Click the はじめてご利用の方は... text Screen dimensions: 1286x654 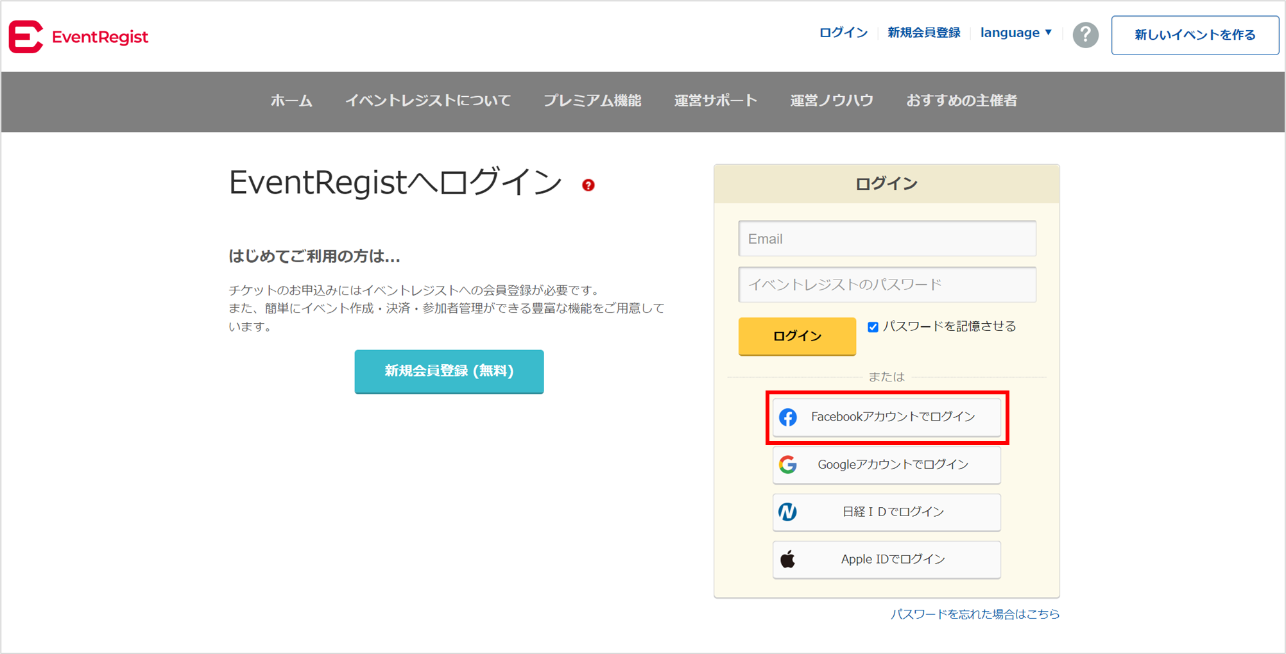[x=314, y=256]
